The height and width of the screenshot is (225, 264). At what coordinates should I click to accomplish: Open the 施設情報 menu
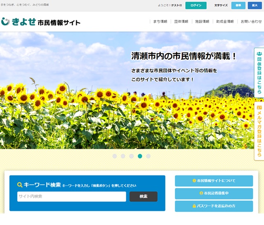click(x=202, y=21)
